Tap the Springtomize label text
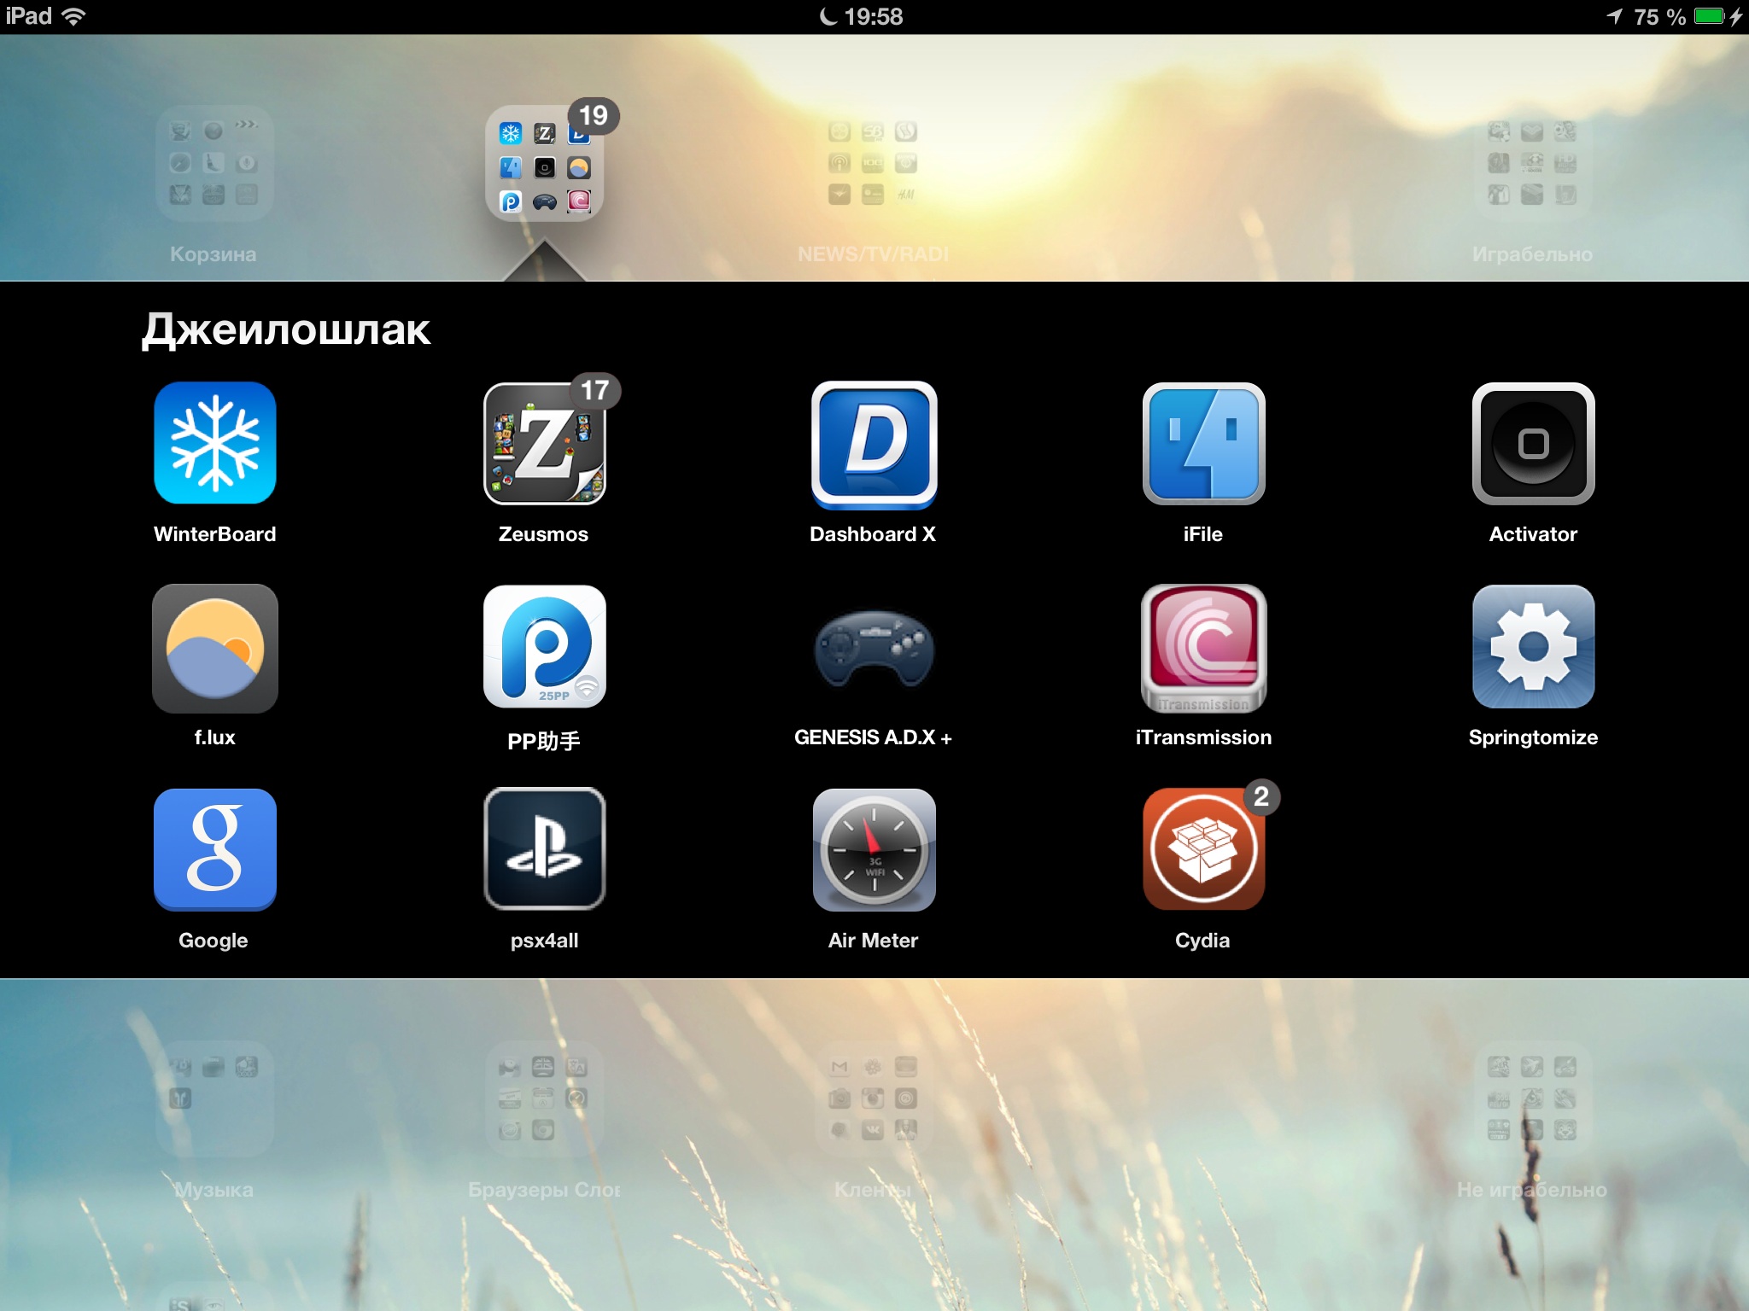This screenshot has height=1311, width=1749. tap(1533, 737)
